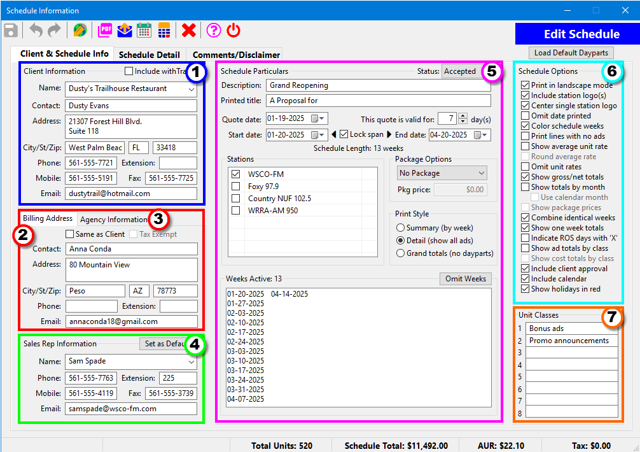Click sales rep Email field
This screenshot has height=452, width=640.
tap(131, 409)
